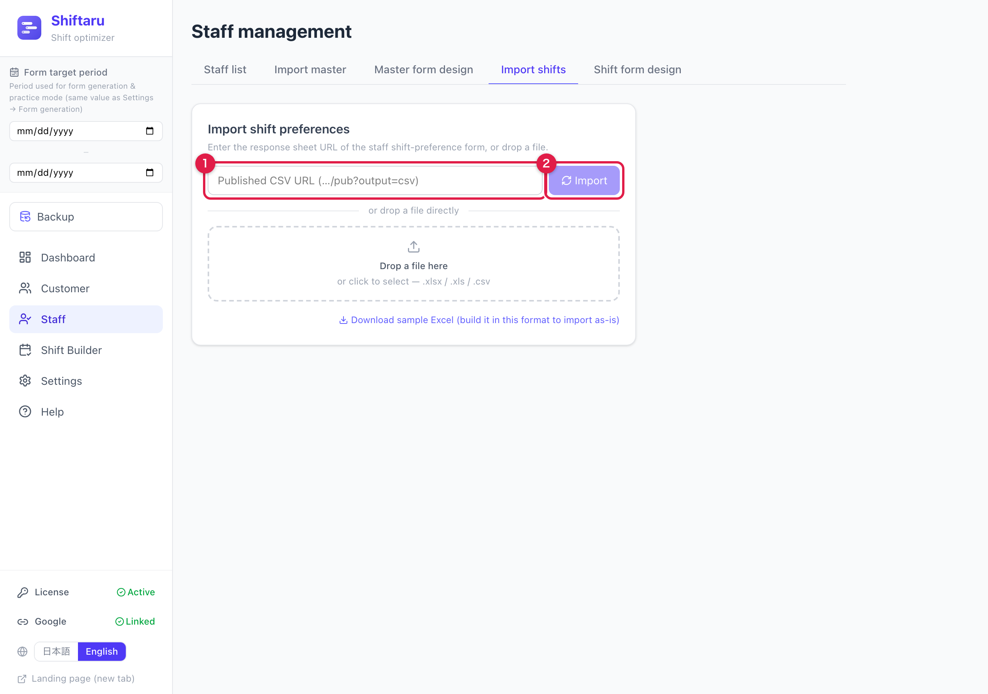Click the Form target period calendar icon
Image resolution: width=988 pixels, height=694 pixels.
click(x=14, y=72)
